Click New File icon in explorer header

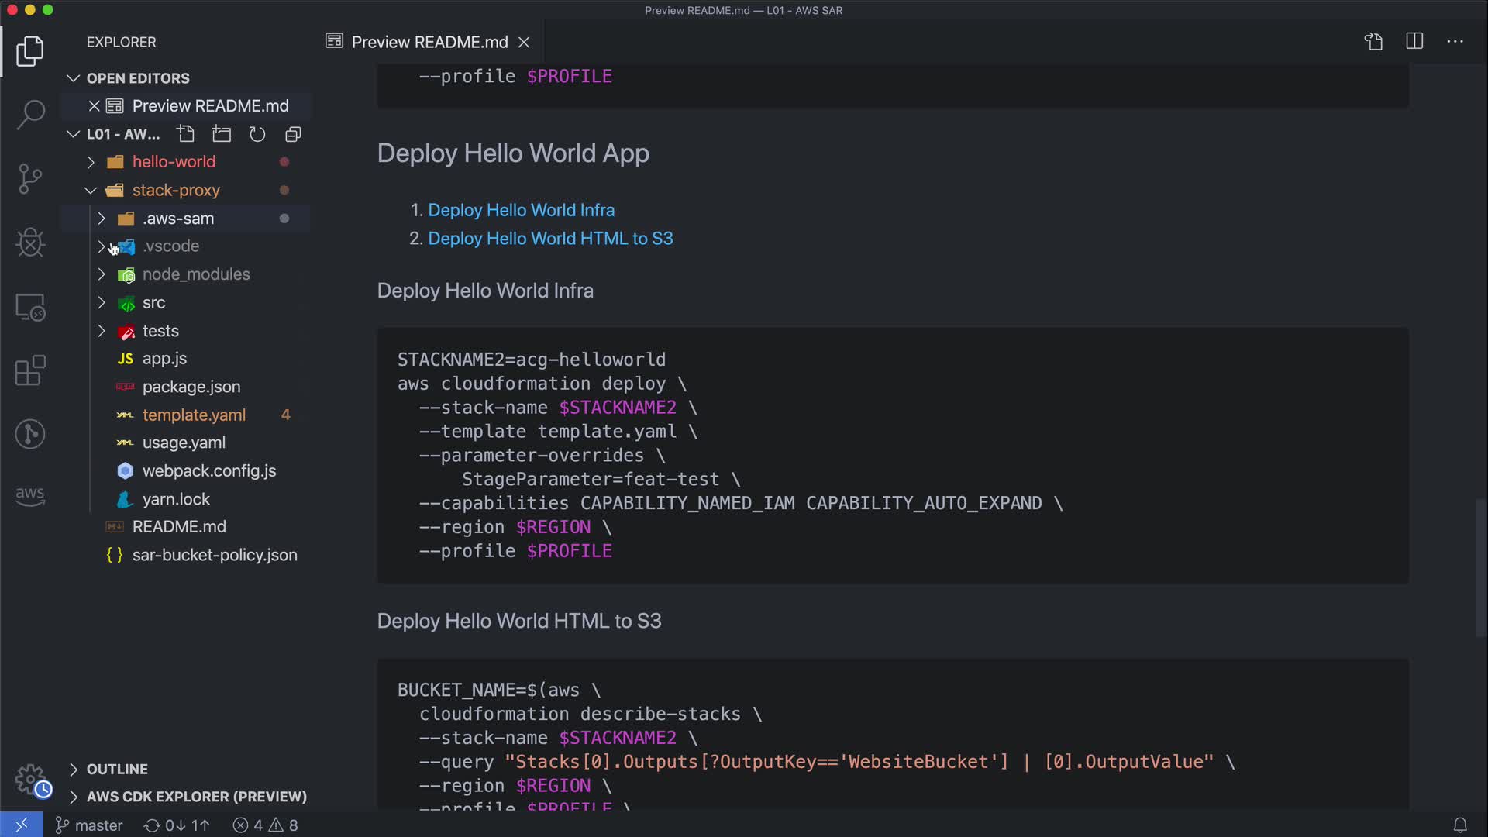185,134
